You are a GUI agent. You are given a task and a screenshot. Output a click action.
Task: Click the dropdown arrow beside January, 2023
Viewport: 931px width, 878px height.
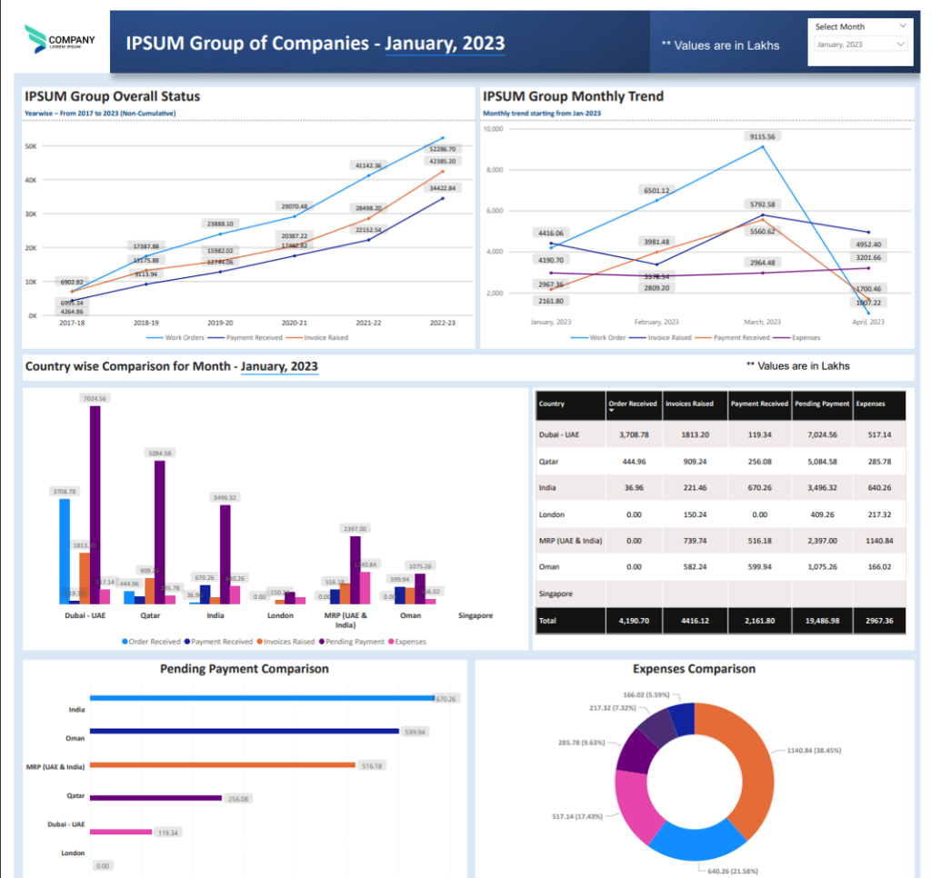(901, 44)
